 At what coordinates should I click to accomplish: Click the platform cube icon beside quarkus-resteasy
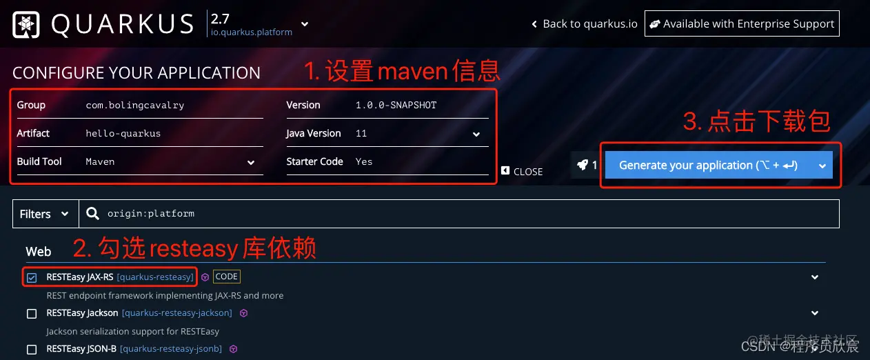click(205, 277)
